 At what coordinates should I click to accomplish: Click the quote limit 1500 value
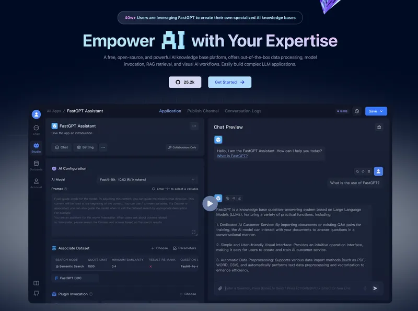[91, 267]
